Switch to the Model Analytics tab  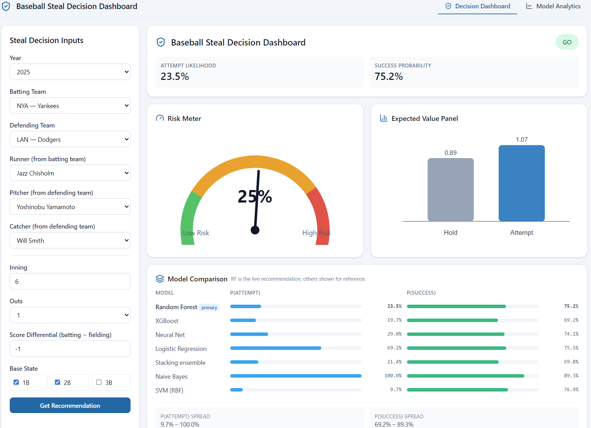(x=553, y=6)
